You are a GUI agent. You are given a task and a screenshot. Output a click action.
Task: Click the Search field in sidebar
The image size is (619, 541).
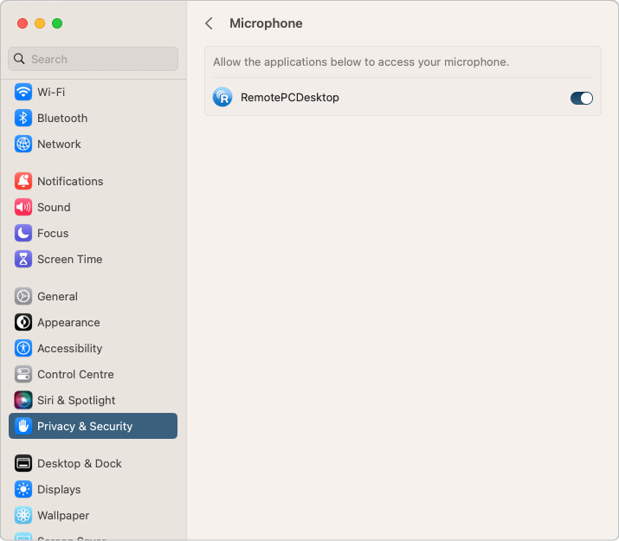93,59
